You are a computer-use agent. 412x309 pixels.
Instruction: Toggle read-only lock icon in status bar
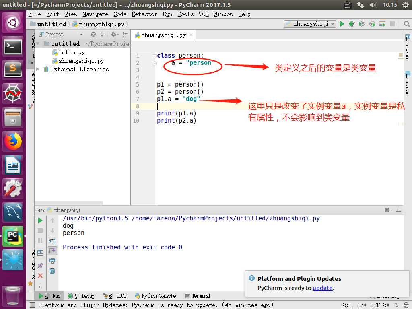(x=396, y=305)
